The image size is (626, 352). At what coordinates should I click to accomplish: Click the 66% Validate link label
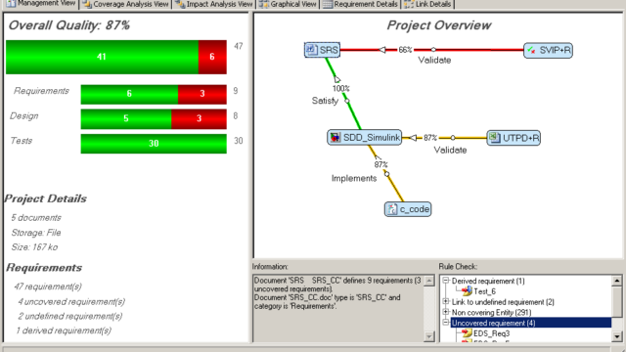click(405, 50)
